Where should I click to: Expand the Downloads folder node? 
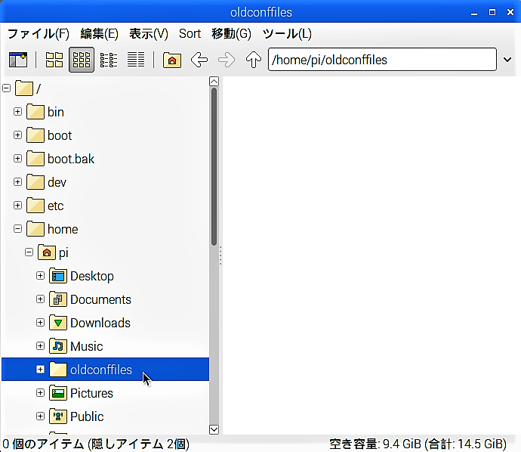40,323
